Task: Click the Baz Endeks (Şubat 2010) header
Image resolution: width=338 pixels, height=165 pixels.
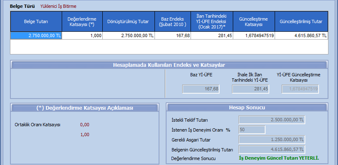Action: (174, 21)
